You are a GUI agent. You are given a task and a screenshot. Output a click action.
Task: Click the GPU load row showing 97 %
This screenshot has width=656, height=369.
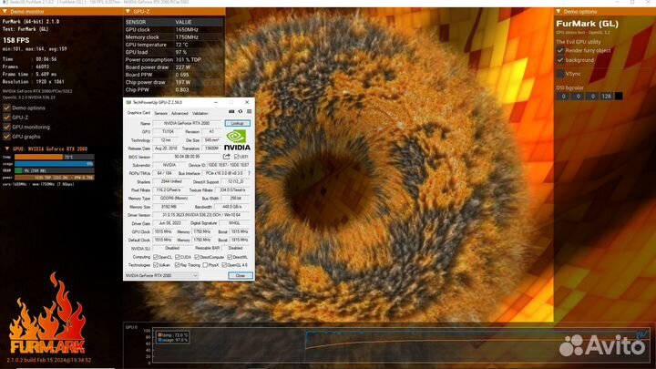point(174,52)
